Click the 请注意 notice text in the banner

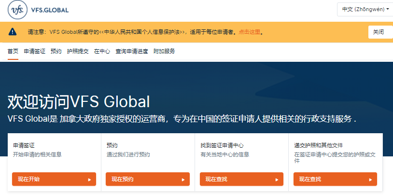145,32
